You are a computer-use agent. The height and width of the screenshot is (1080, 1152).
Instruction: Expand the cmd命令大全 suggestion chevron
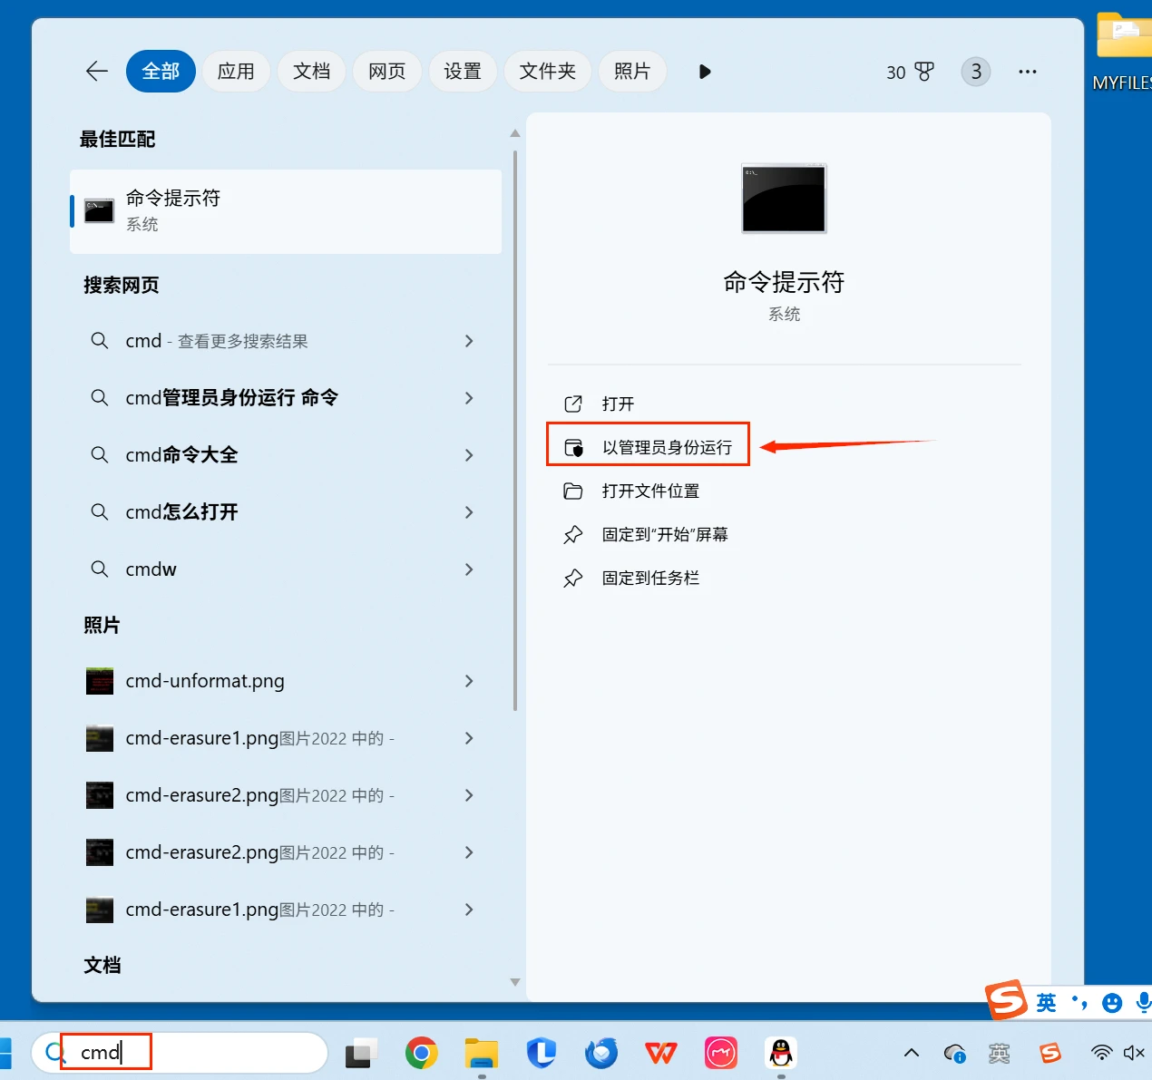pyautogui.click(x=469, y=455)
